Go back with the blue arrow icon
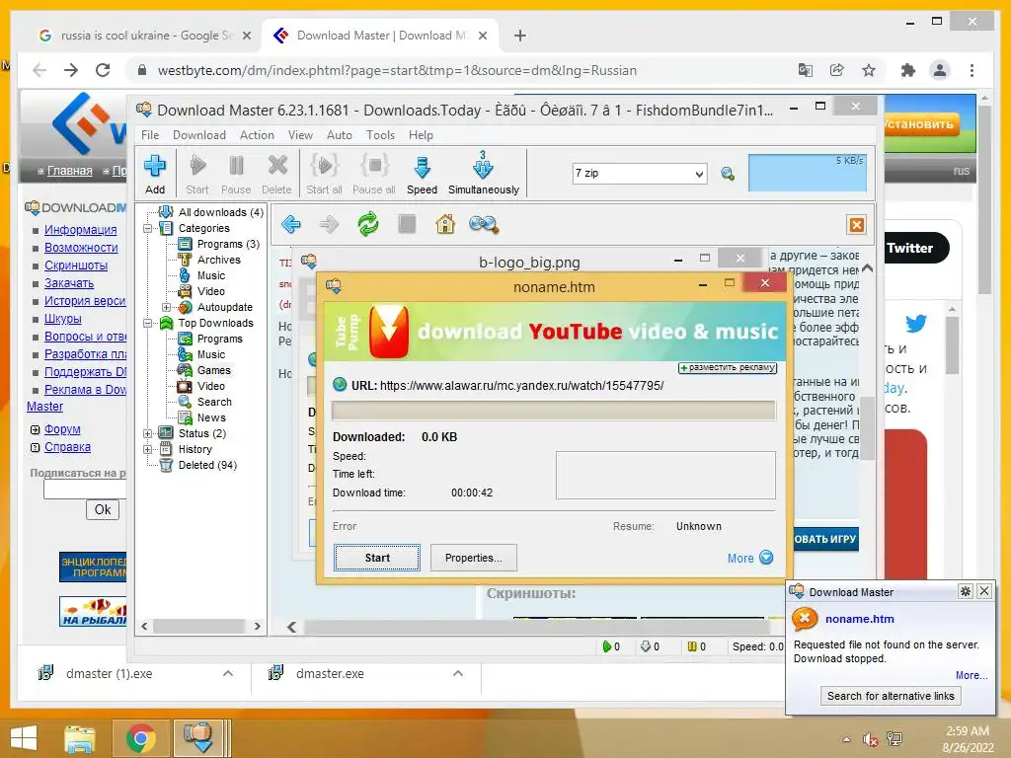Viewport: 1011px width, 758px height. [291, 224]
